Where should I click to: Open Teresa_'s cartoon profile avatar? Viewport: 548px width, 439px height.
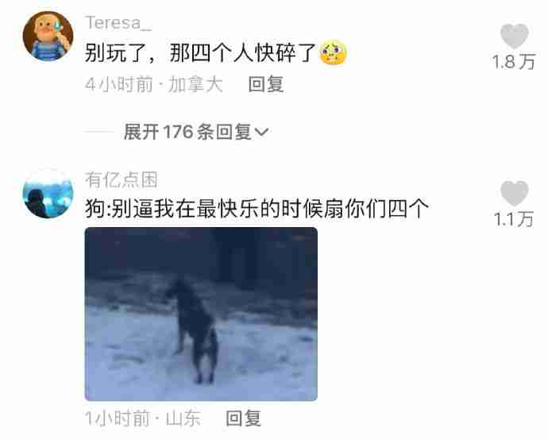pyautogui.click(x=48, y=37)
